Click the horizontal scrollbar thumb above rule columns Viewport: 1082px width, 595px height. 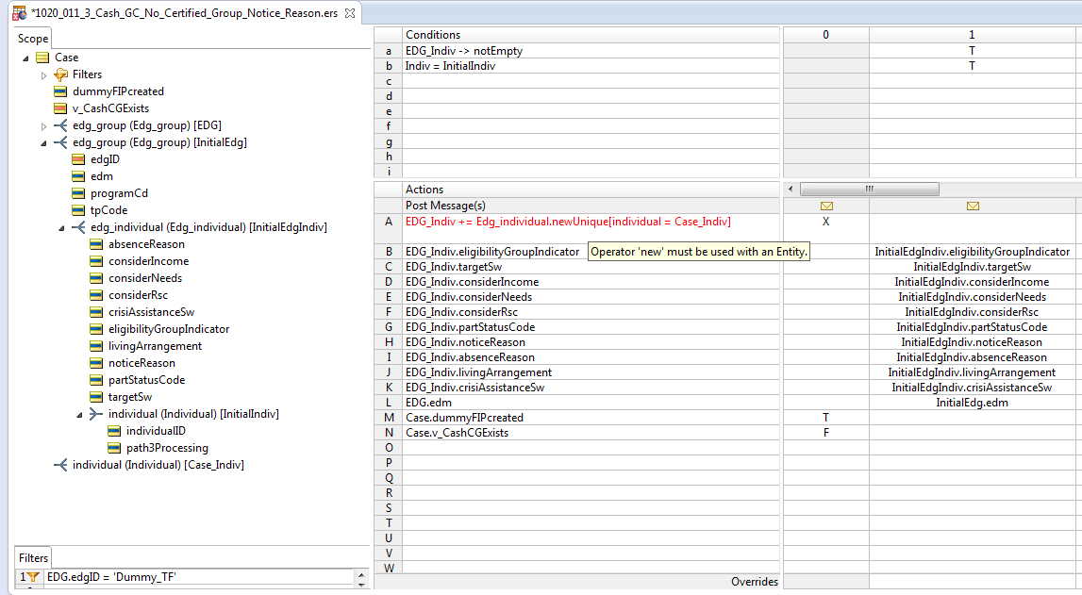(x=869, y=189)
